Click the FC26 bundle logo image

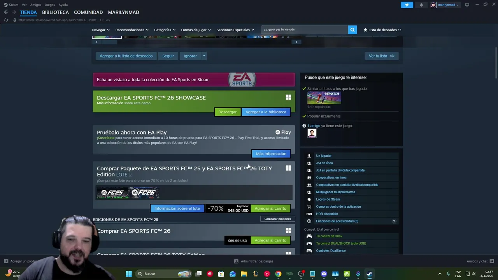tap(144, 192)
